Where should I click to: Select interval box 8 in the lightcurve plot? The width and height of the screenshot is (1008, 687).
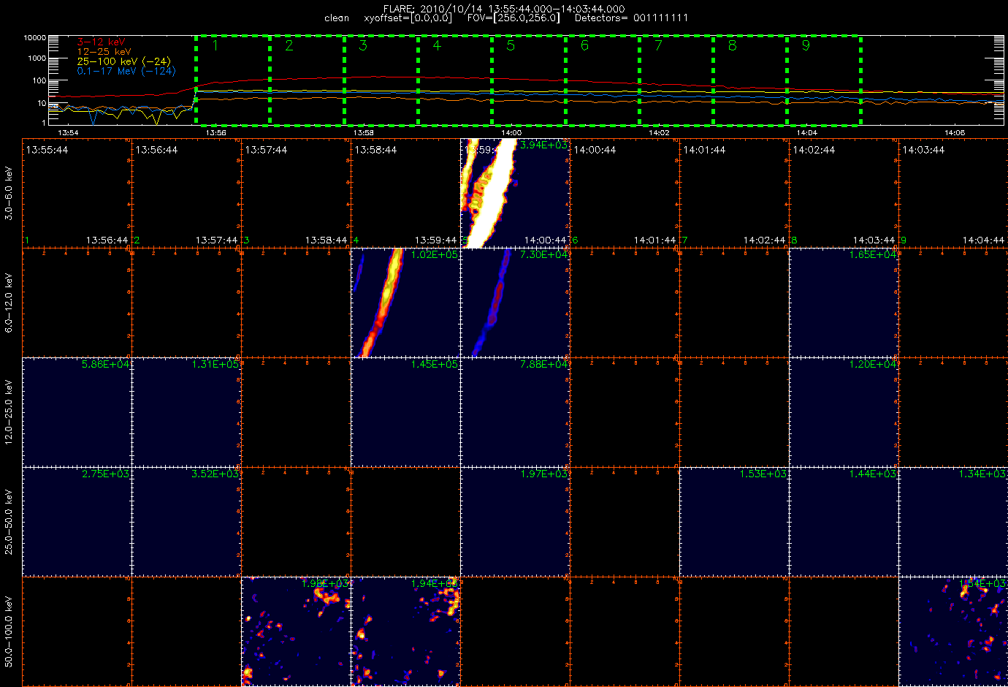tap(749, 80)
